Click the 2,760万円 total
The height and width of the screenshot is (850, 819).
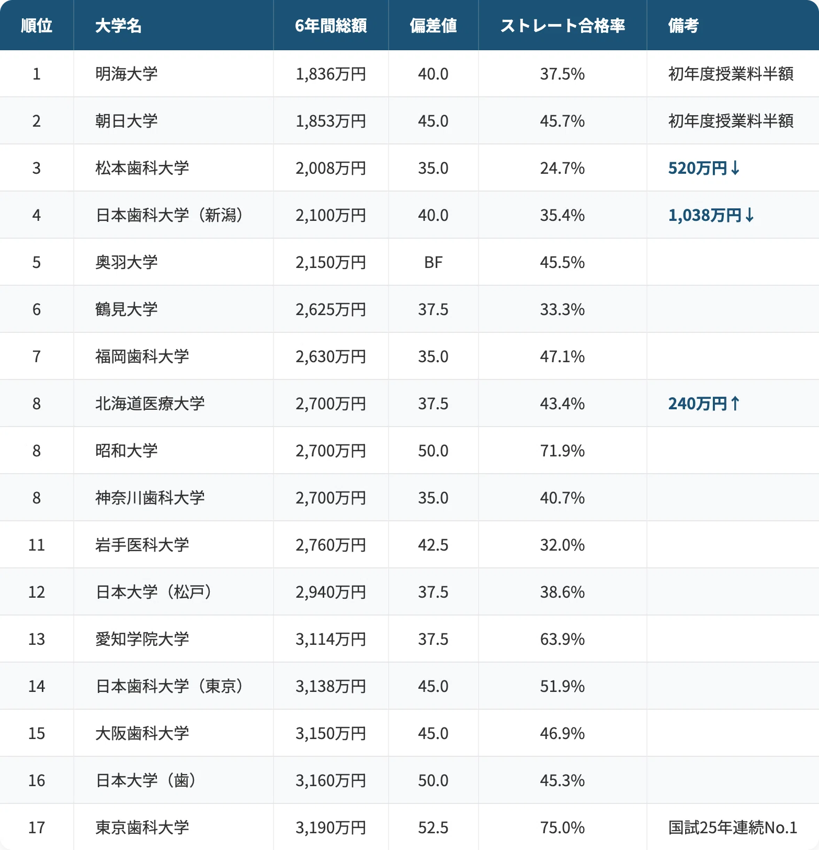click(x=331, y=545)
